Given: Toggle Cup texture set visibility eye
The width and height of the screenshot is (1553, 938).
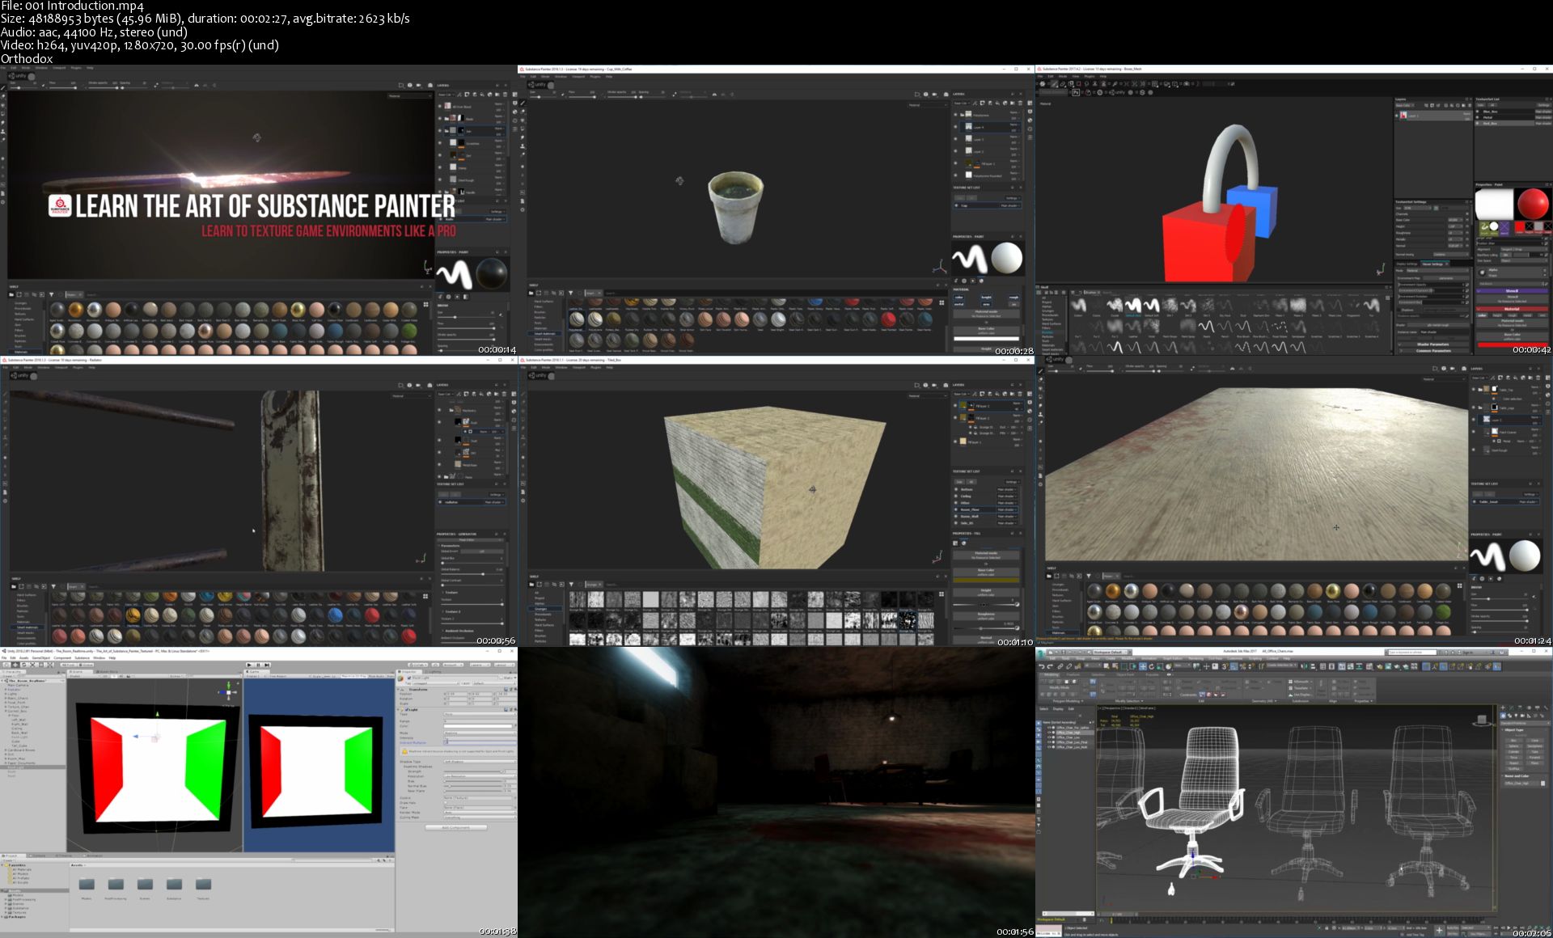Looking at the screenshot, I should pos(956,205).
